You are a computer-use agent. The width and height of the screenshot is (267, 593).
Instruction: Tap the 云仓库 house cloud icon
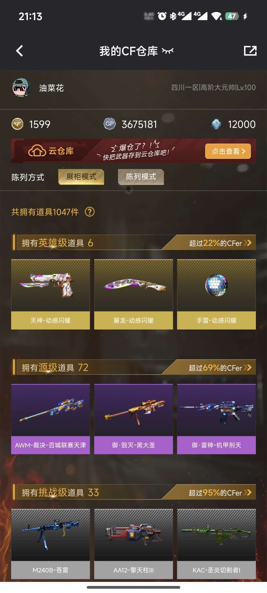pos(37,151)
